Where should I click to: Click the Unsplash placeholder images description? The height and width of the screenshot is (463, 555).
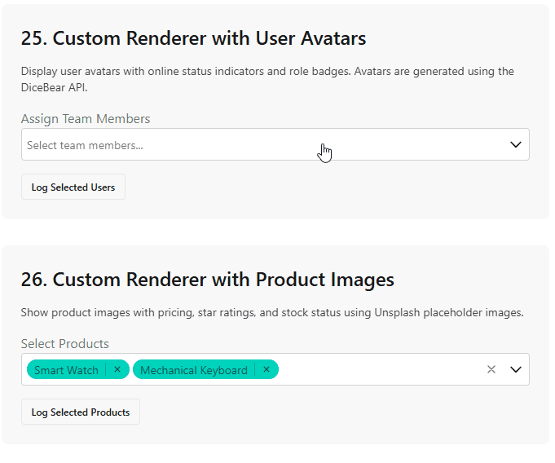pos(272,312)
